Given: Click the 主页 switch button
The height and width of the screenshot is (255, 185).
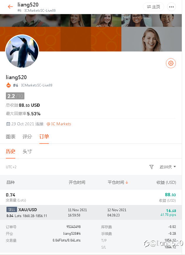Looking at the screenshot, I should coord(153,7).
